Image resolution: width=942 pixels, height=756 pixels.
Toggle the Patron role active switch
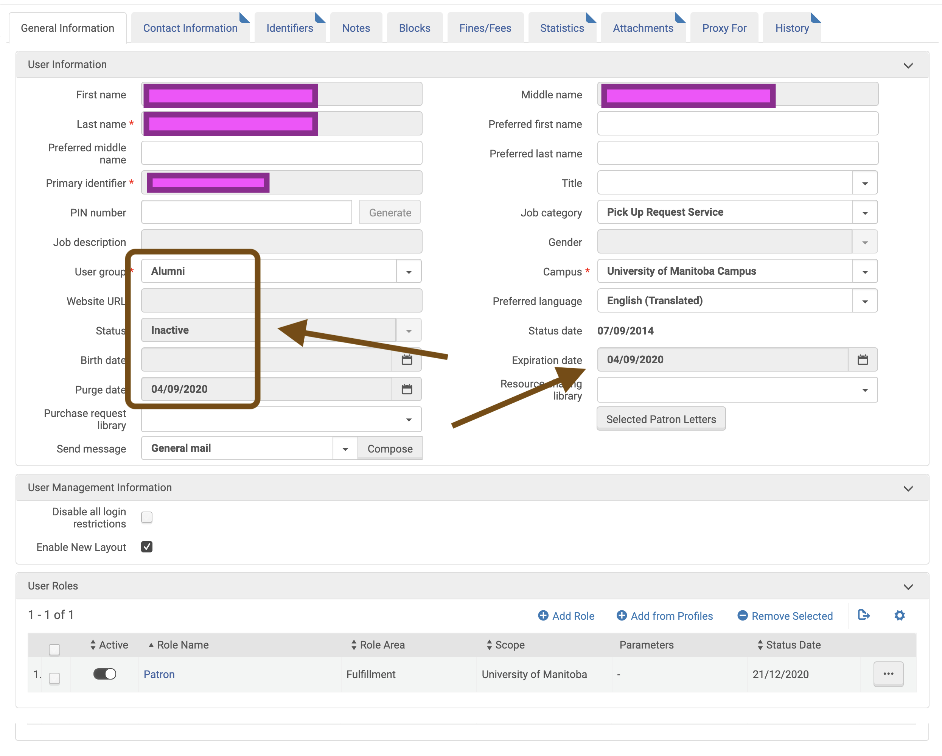point(105,674)
